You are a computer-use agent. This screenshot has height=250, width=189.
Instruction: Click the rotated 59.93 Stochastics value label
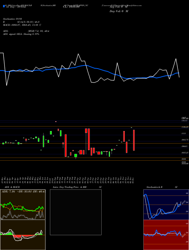pyautogui.click(x=183, y=203)
